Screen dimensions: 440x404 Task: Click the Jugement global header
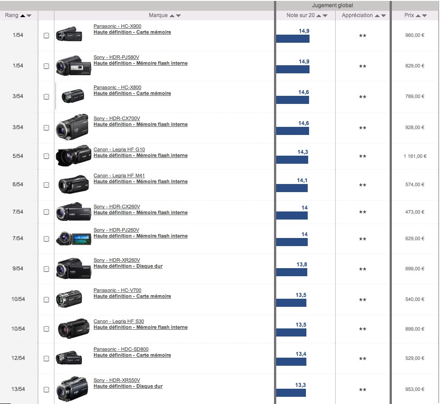(x=332, y=5)
